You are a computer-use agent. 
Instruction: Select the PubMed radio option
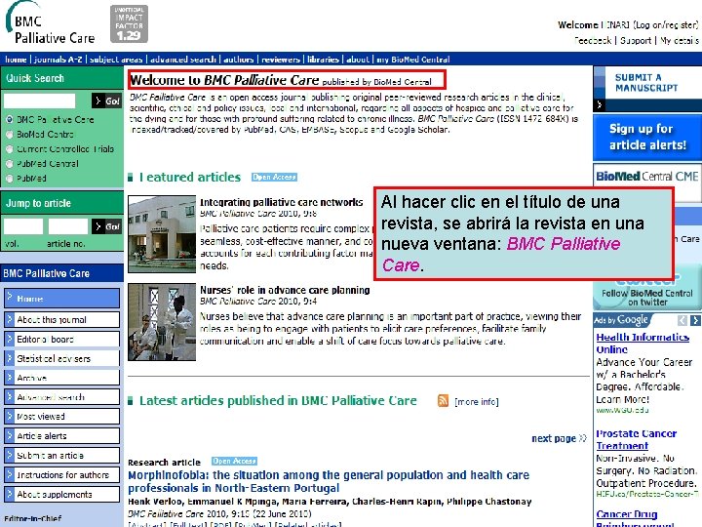(10, 179)
